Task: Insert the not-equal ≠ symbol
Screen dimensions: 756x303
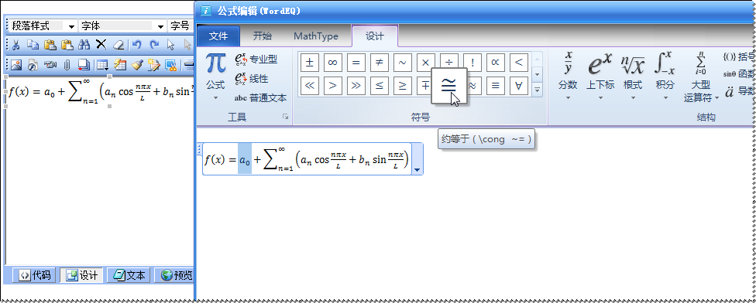Action: coord(380,63)
